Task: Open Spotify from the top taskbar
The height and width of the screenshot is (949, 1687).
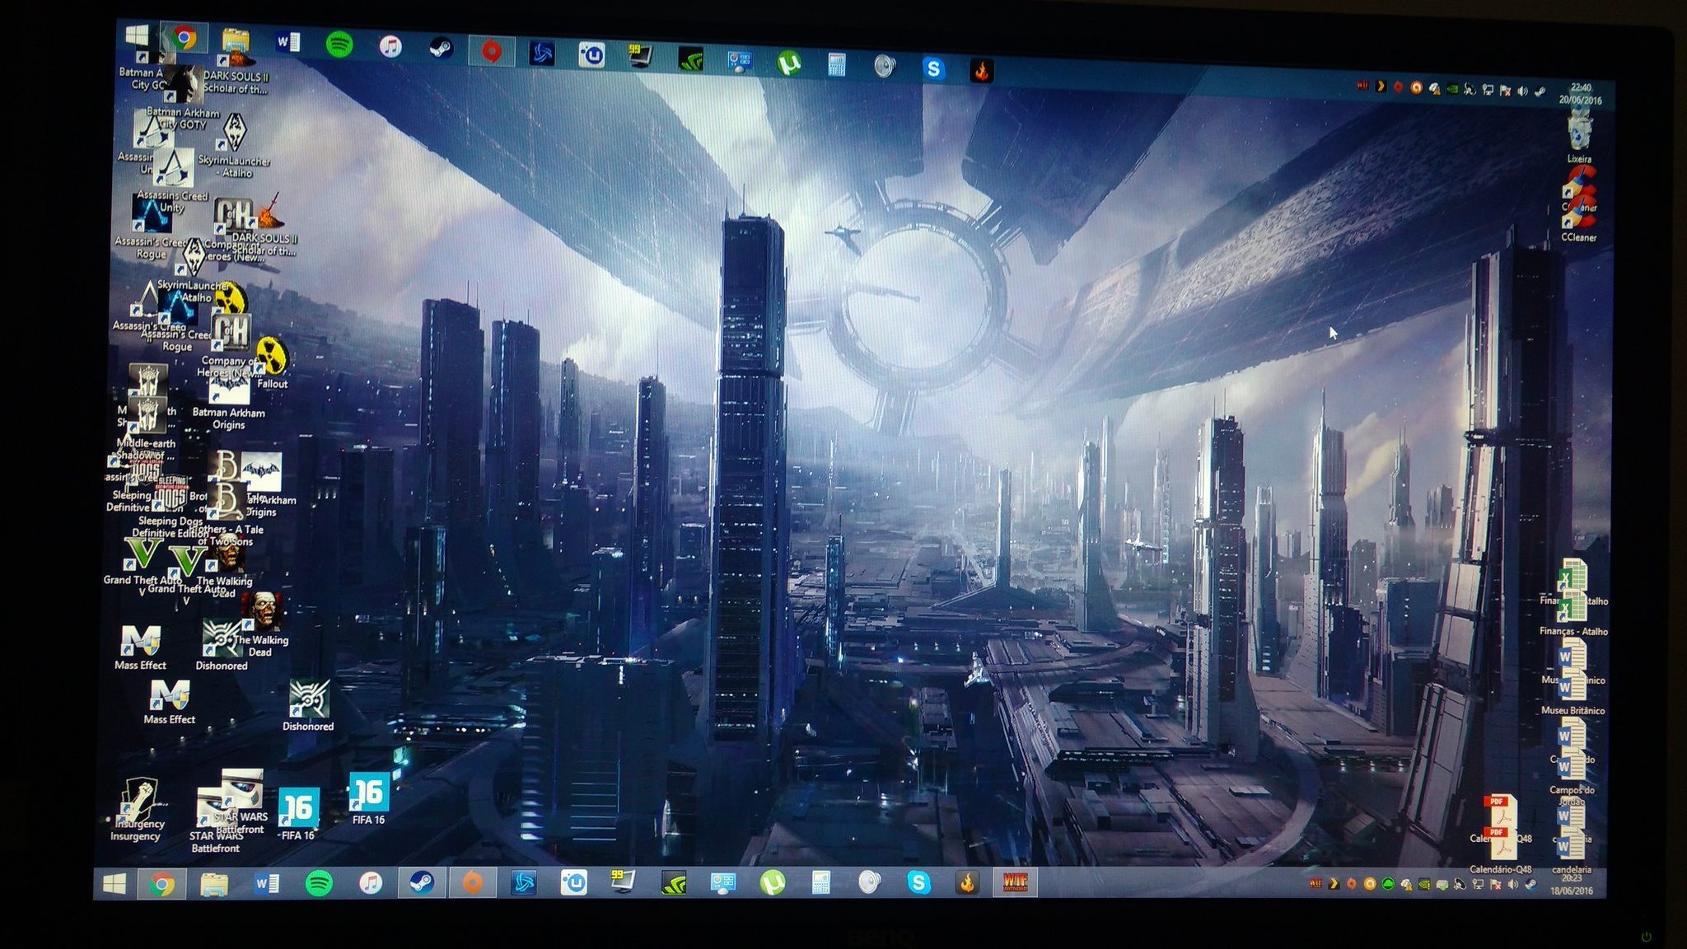Action: click(x=339, y=44)
